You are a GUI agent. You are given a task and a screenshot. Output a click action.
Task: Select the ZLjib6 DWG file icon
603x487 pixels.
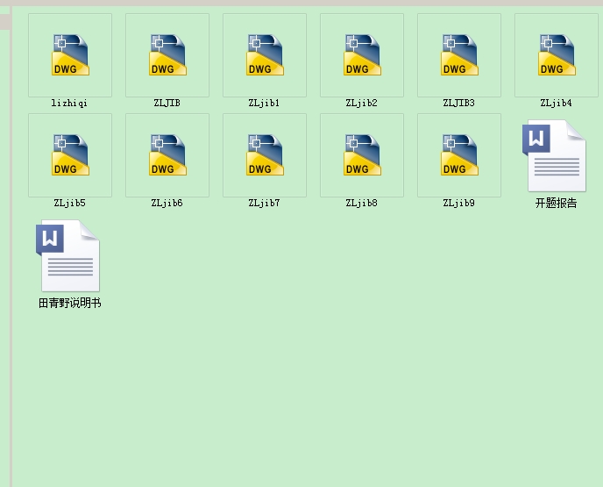click(167, 155)
